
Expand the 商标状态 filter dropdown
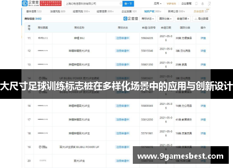148,19
